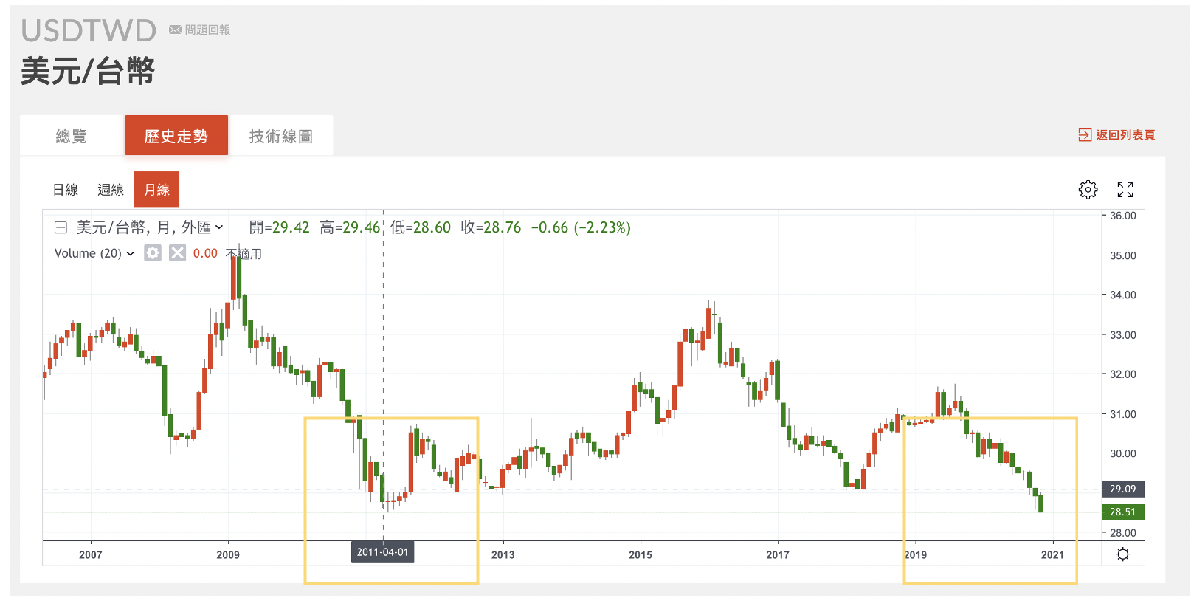Remove the Volume indicator with X
Image resolution: width=1191 pixels, height=598 pixels.
coord(177,253)
